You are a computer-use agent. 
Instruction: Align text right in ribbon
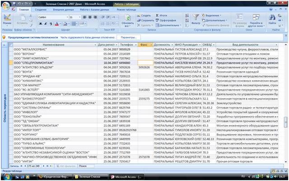point(95,17)
